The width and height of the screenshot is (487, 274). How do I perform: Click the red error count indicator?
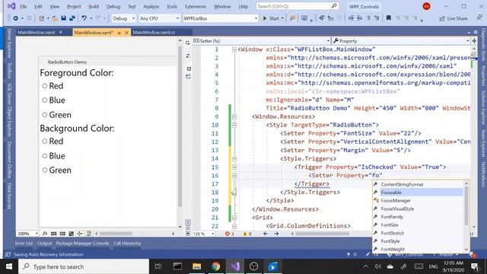coord(230,234)
